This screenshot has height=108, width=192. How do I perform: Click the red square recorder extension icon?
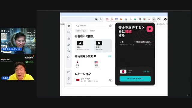pos(145,19)
